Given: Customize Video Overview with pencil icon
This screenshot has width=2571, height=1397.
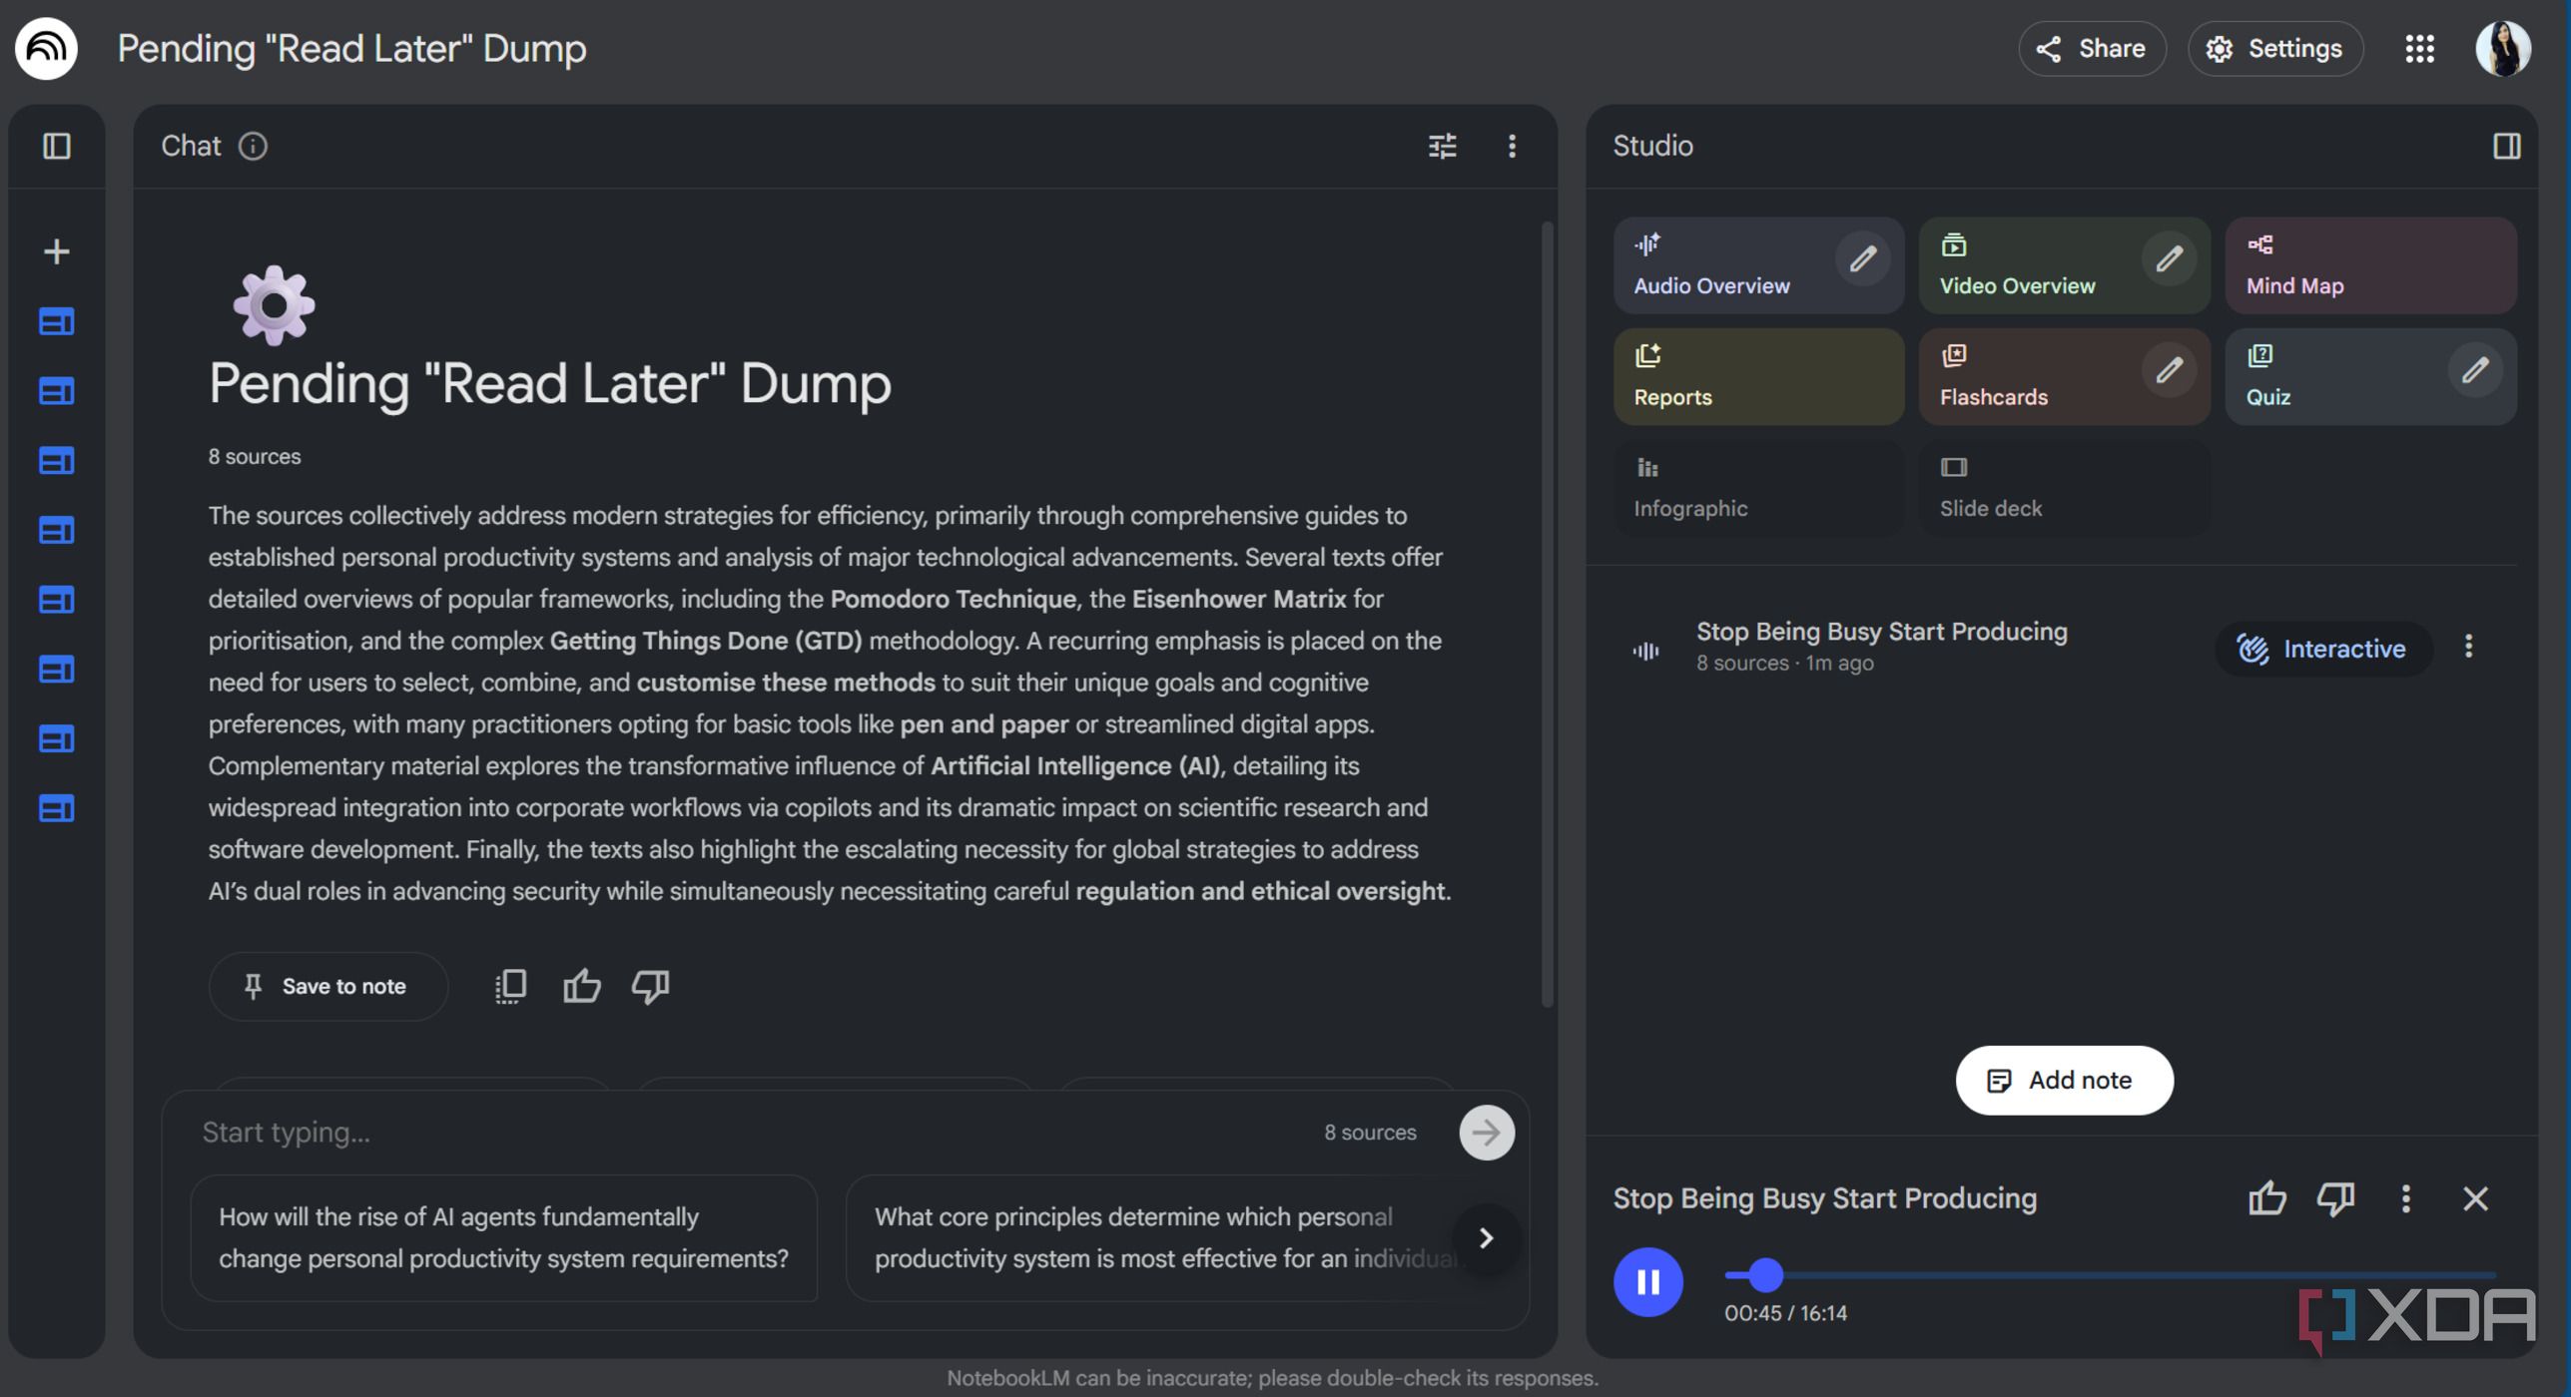Looking at the screenshot, I should [2169, 259].
